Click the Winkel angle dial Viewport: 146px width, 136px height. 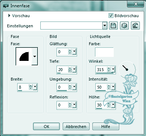click(127, 70)
